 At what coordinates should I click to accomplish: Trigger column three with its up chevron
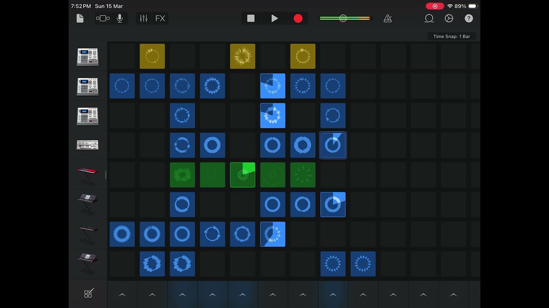pyautogui.click(x=182, y=295)
